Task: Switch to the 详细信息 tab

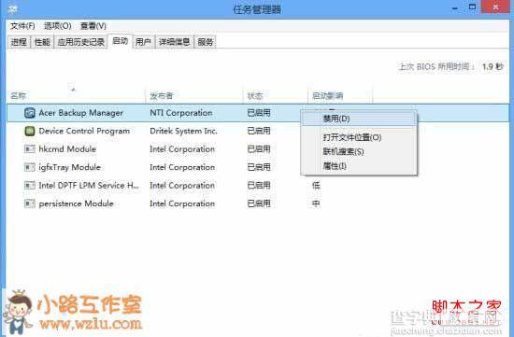Action: (175, 42)
